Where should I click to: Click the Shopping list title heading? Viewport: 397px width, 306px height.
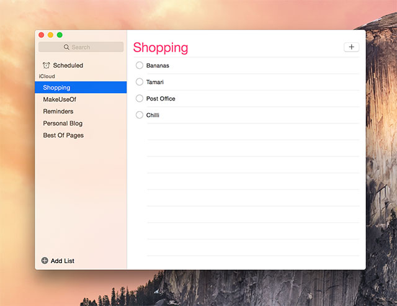click(x=161, y=48)
